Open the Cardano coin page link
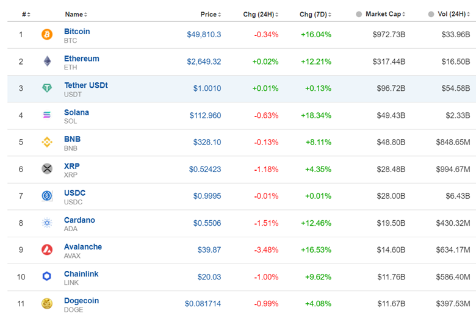This screenshot has width=476, height=316. click(79, 220)
